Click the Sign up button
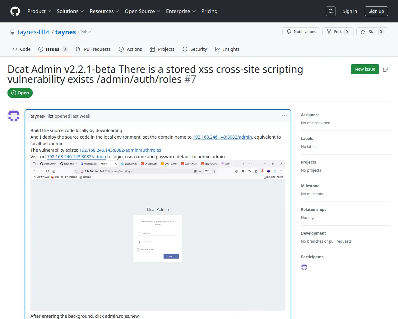This screenshot has height=319, width=398. point(376,11)
